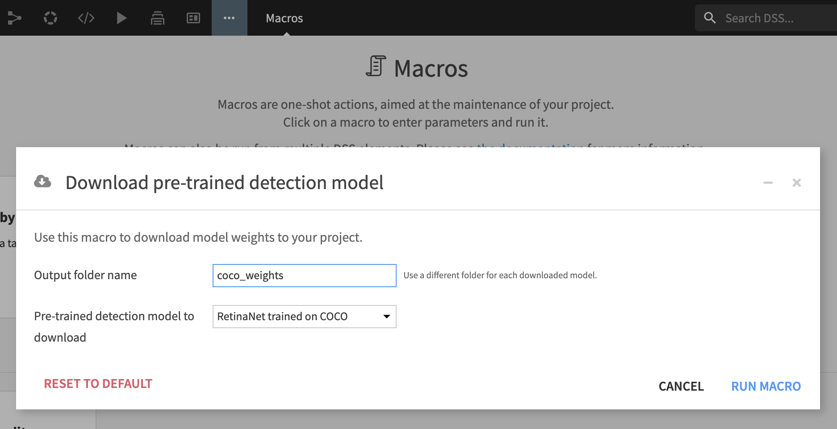Click the 'Pre-trained detection model to download' label
Screen dimensions: 837x429
click(114, 327)
